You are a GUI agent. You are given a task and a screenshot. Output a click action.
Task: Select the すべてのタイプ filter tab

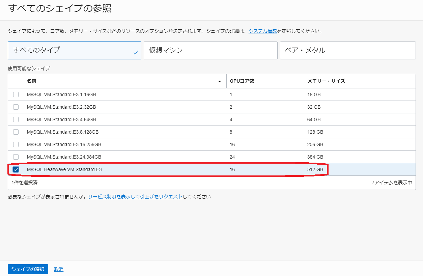pyautogui.click(x=74, y=50)
